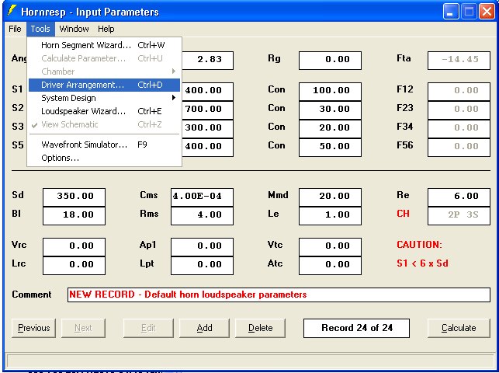This screenshot has height=373, width=499.
Task: Select the Lrc input field
Action: [74, 265]
